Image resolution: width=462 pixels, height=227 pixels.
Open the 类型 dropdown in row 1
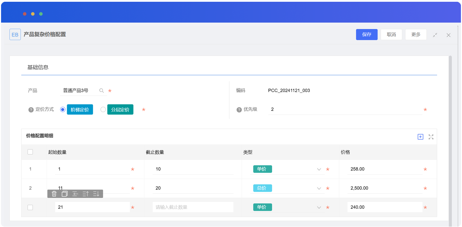[x=319, y=169]
